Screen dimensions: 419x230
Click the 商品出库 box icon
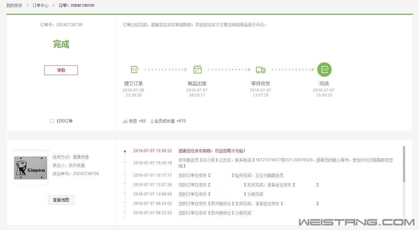198,69
